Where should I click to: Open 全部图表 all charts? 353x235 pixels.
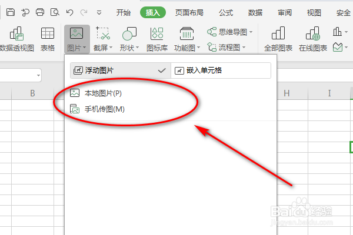(x=278, y=39)
